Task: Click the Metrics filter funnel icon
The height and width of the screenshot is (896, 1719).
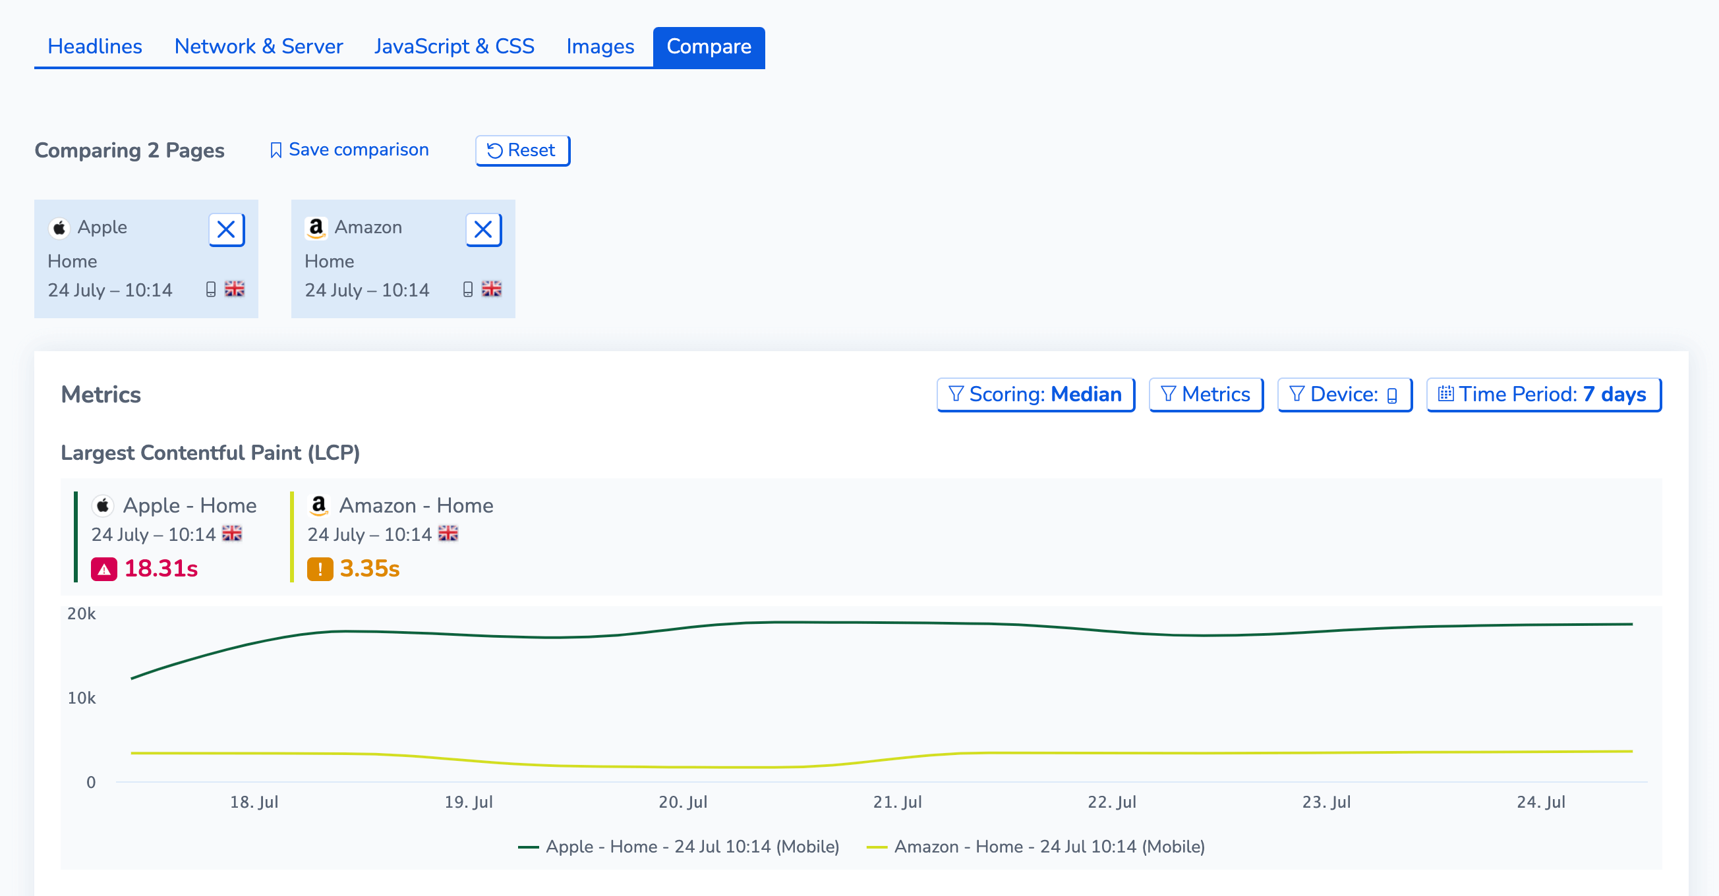Action: pyautogui.click(x=1170, y=395)
